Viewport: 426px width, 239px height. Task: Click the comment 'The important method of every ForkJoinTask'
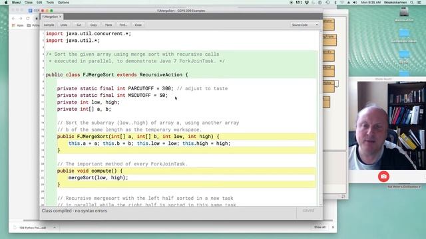pos(122,164)
